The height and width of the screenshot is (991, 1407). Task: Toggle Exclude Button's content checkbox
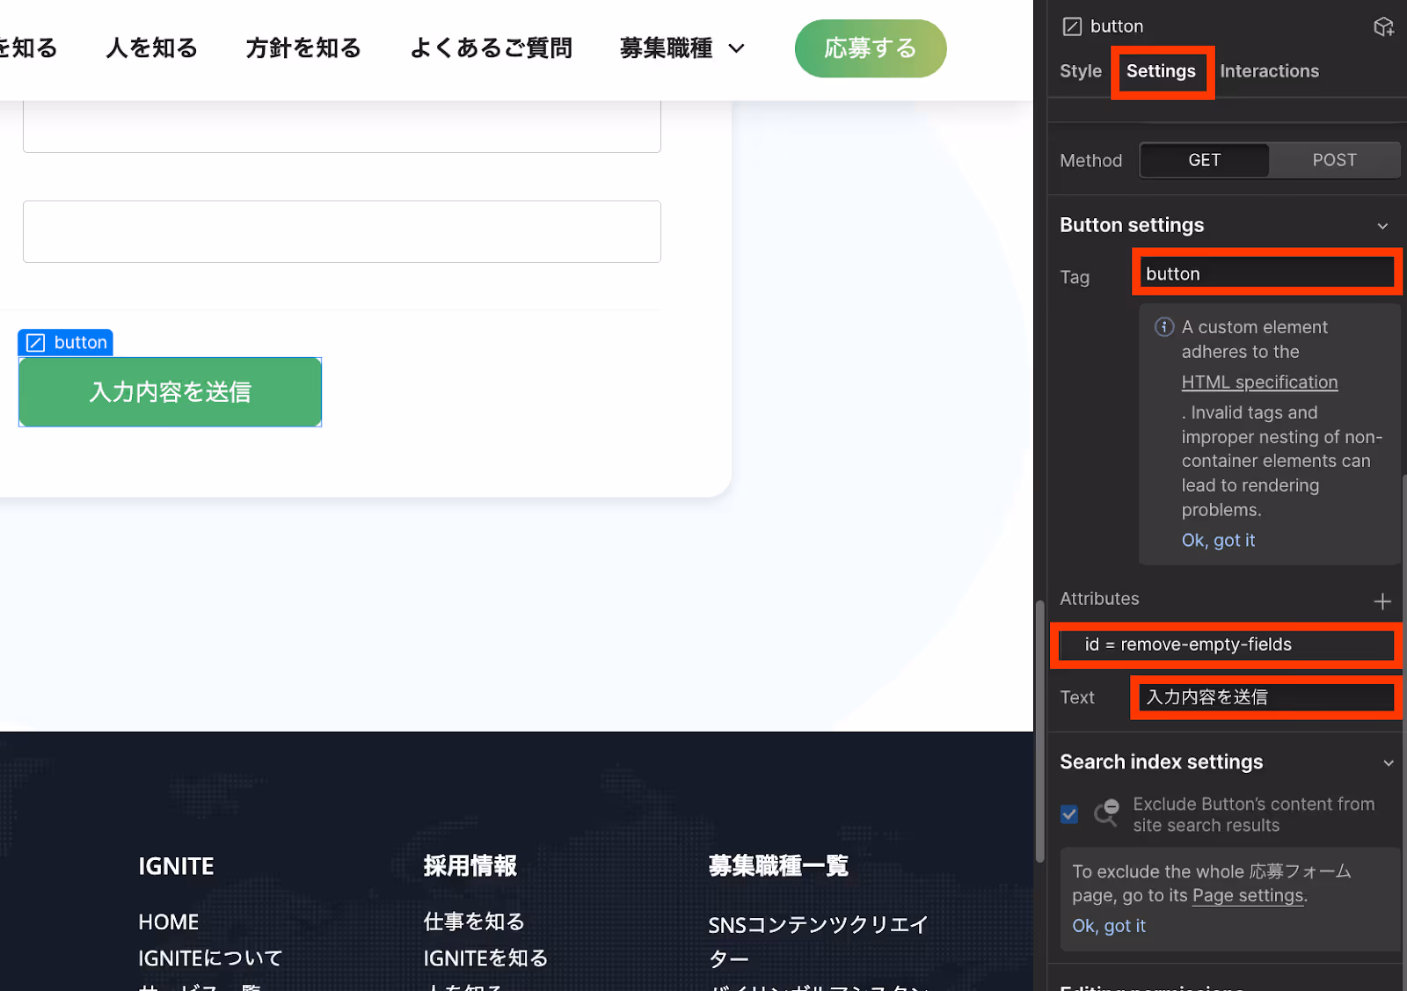click(x=1069, y=814)
